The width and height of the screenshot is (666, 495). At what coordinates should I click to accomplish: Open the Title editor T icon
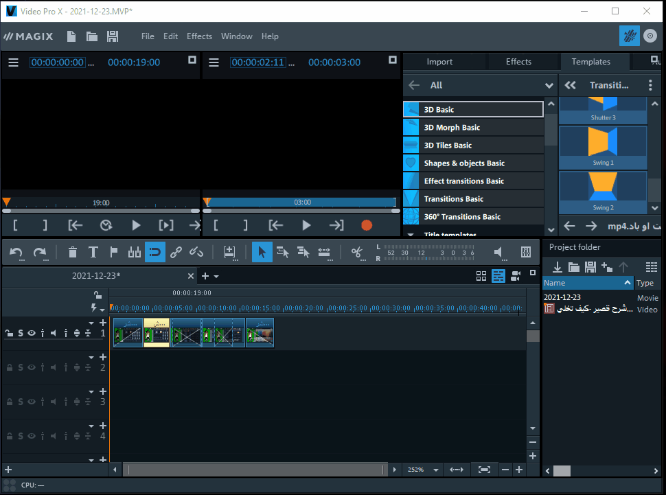coord(93,253)
